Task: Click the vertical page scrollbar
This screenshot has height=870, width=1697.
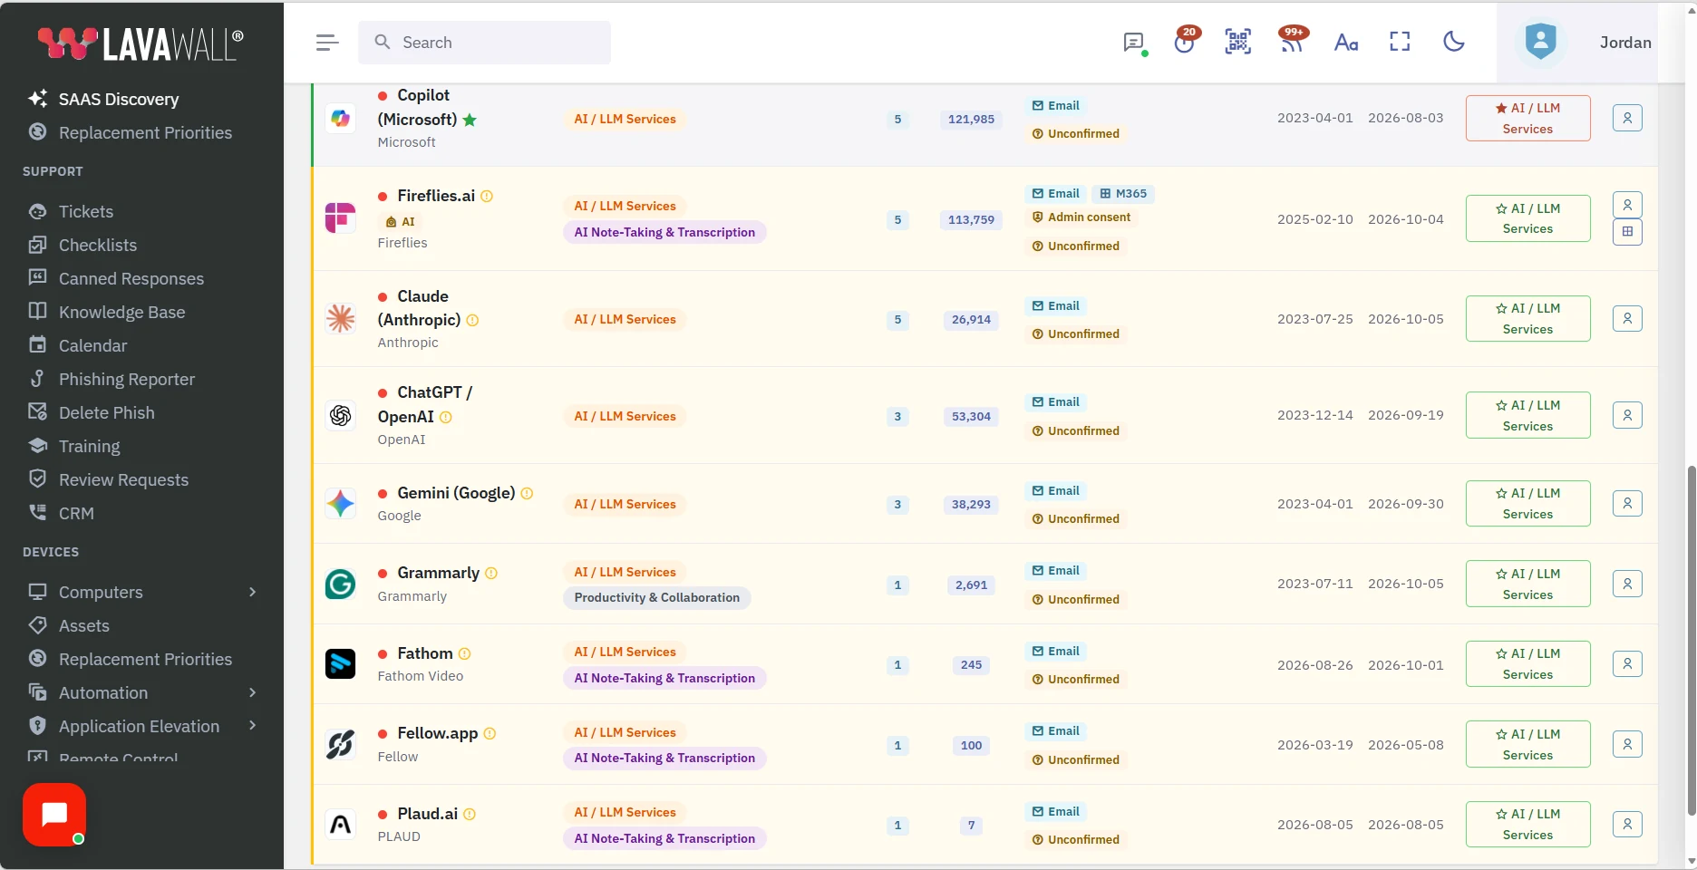Action: tap(1691, 640)
